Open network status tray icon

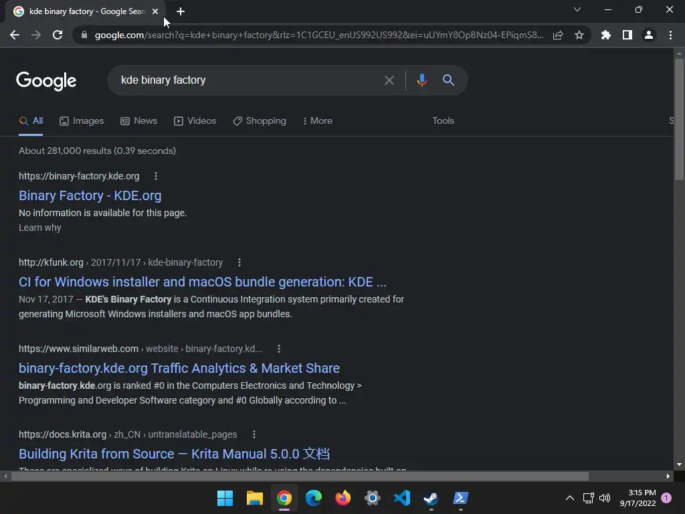(x=589, y=498)
